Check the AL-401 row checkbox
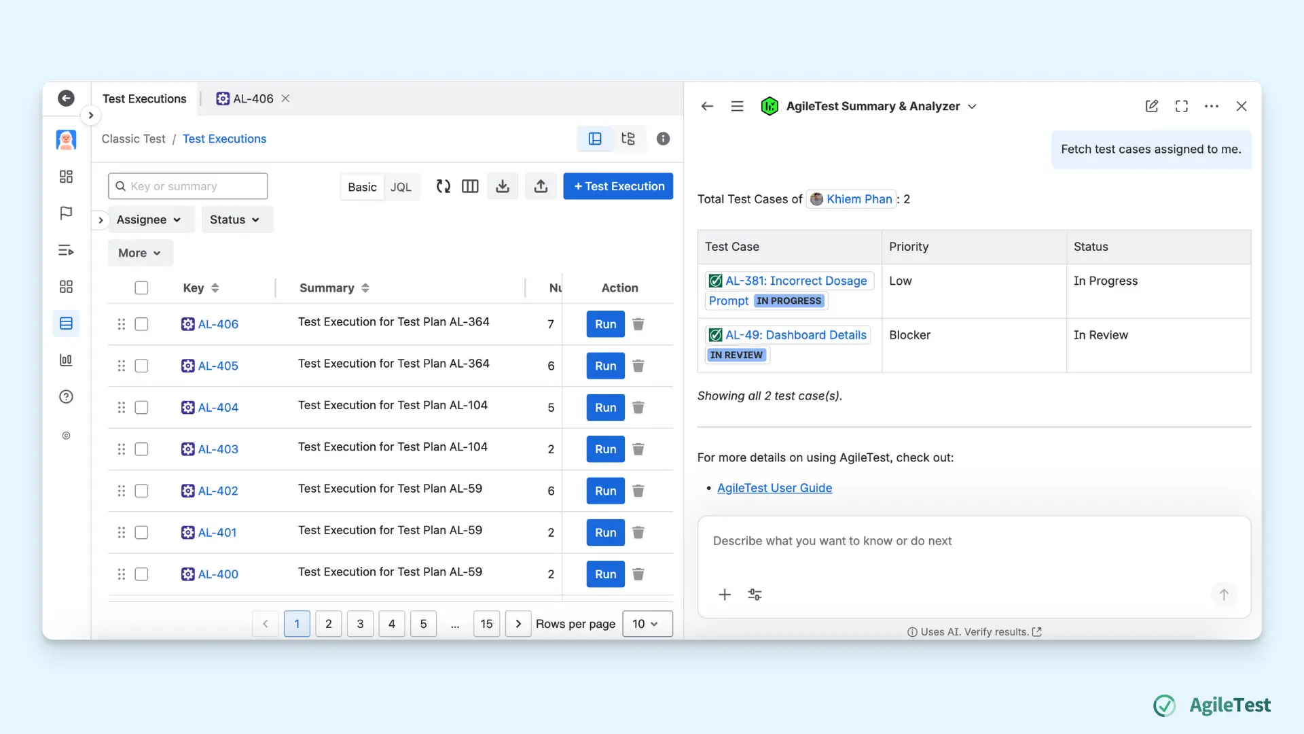Screen dimensions: 1304x734 pyautogui.click(x=141, y=533)
